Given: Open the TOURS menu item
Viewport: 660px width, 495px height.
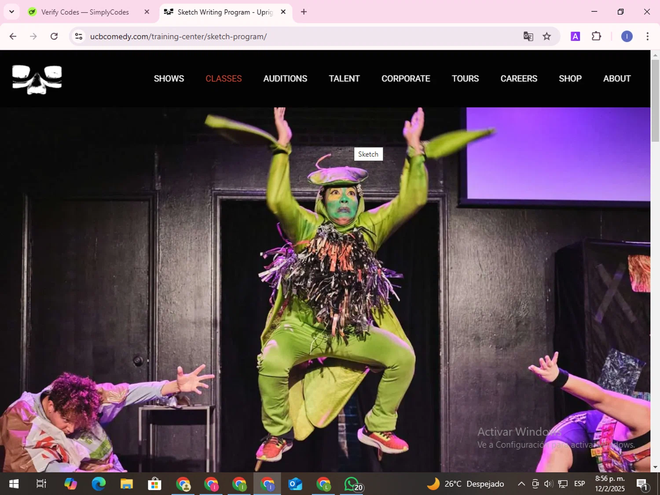Looking at the screenshot, I should 465,79.
